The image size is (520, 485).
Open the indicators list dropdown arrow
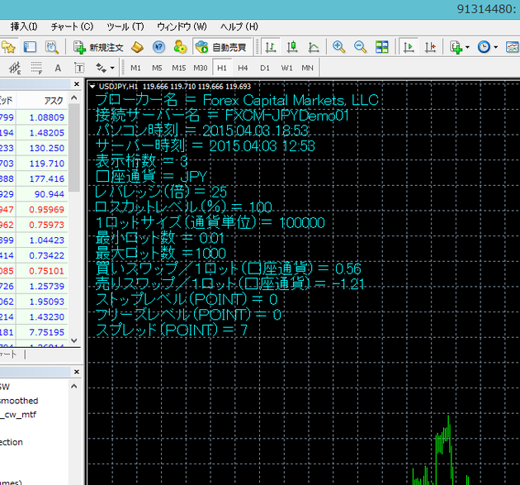point(467,47)
